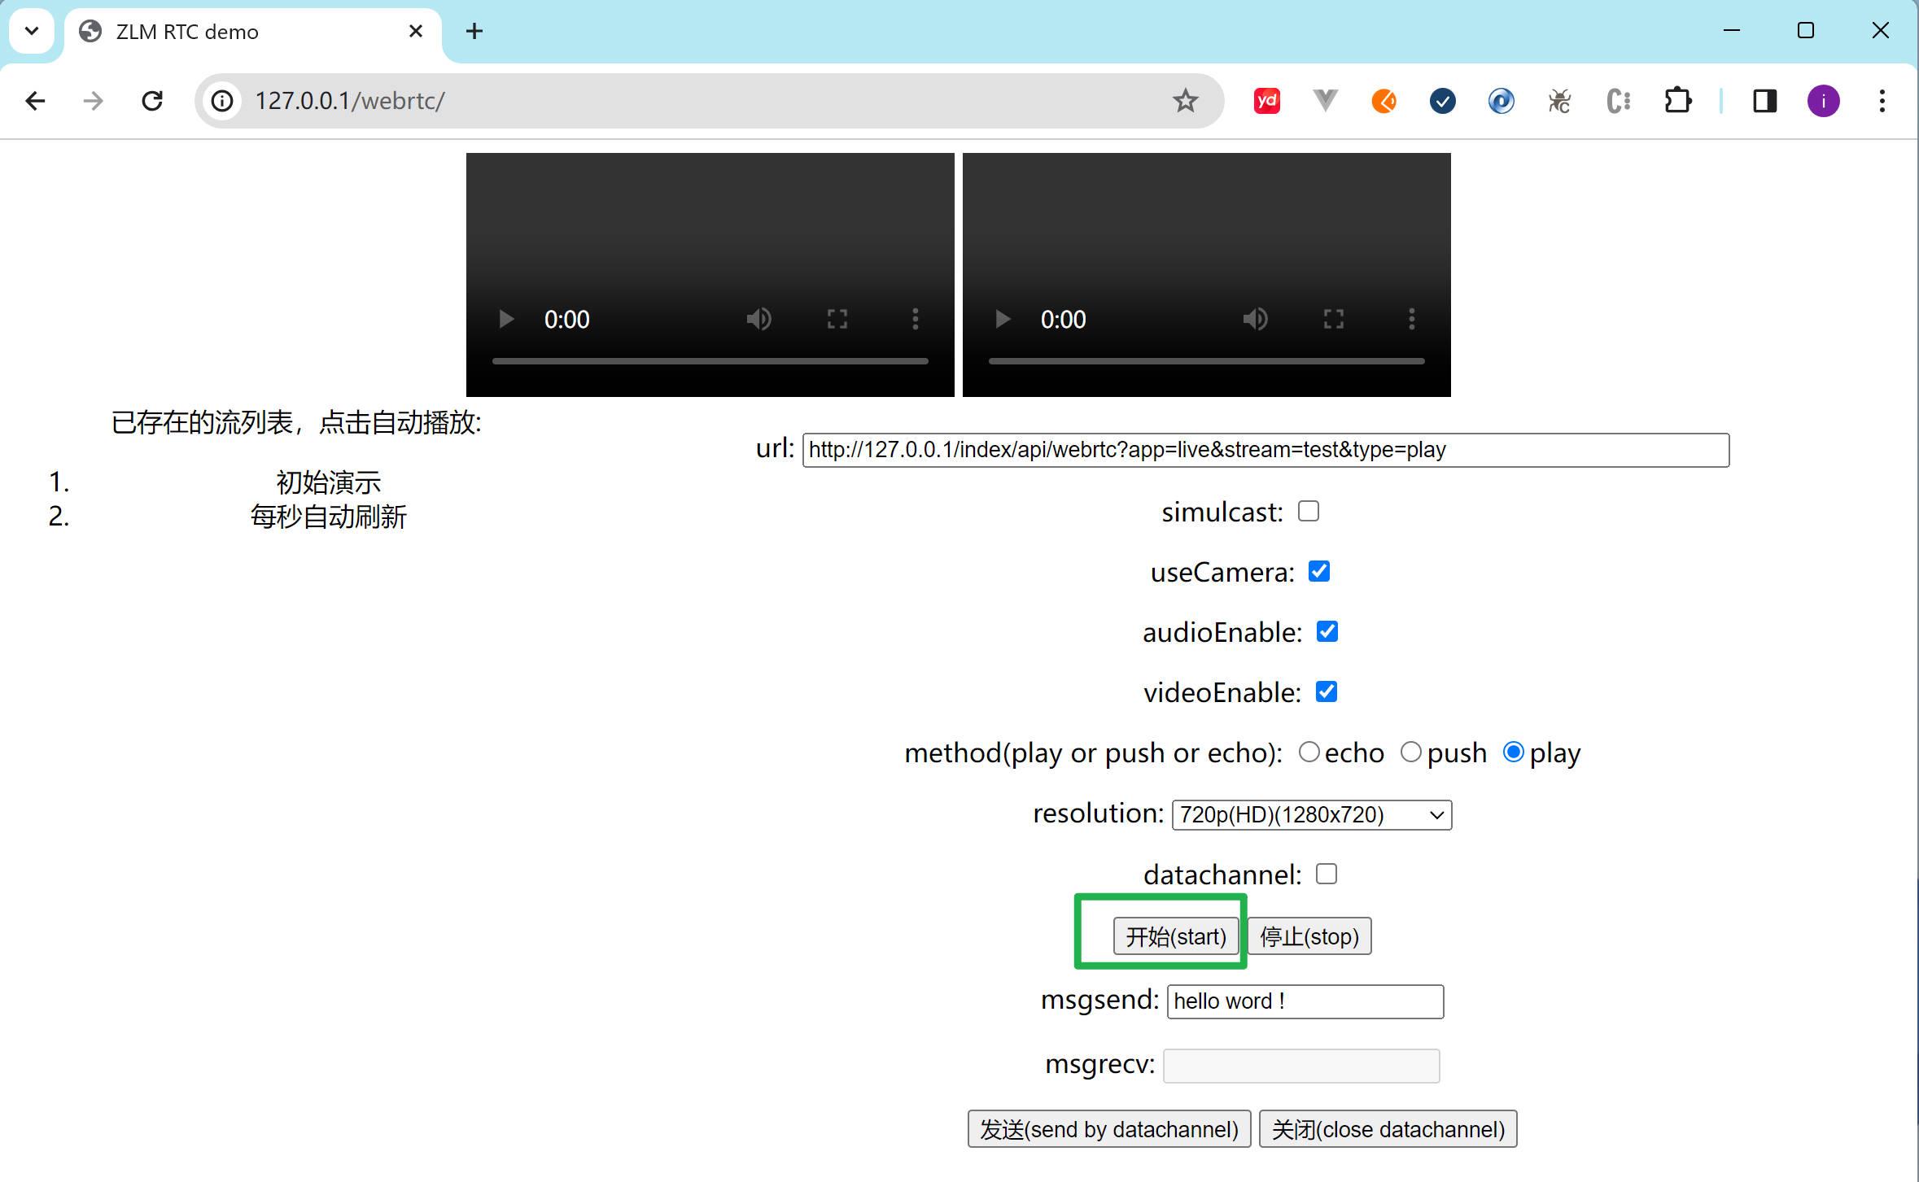This screenshot has height=1182, width=1919.
Task: Open the resolution dropdown 720p(HD)
Action: 1311,814
